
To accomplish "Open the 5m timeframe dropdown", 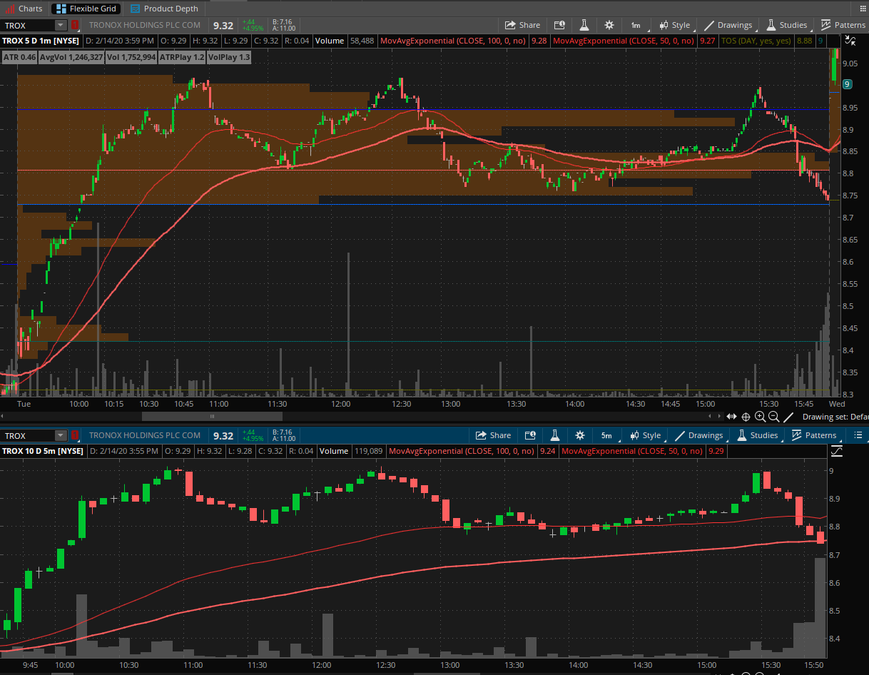I will [x=606, y=435].
